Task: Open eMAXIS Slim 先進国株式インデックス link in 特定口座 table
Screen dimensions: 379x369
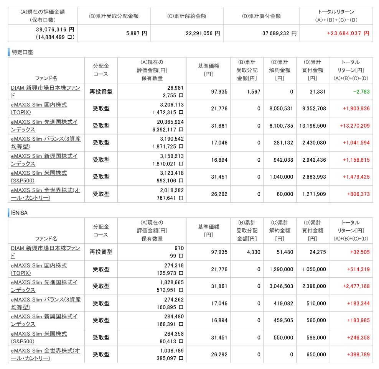Action: coord(44,126)
